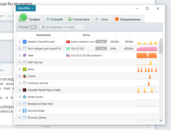Click the MxUp app icon
171x130 pixels.
click(x=25, y=69)
